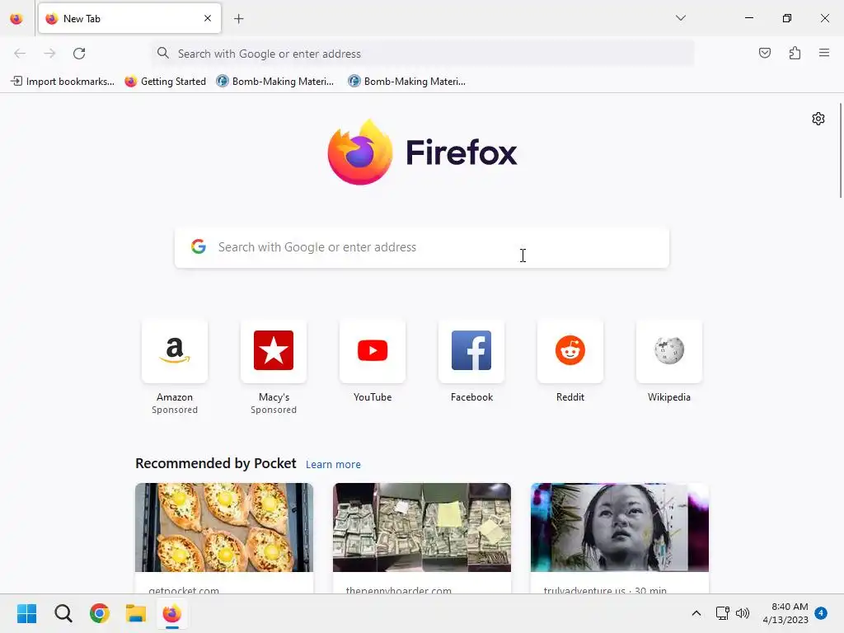Click the Firefox logo on new tab

tap(422, 152)
